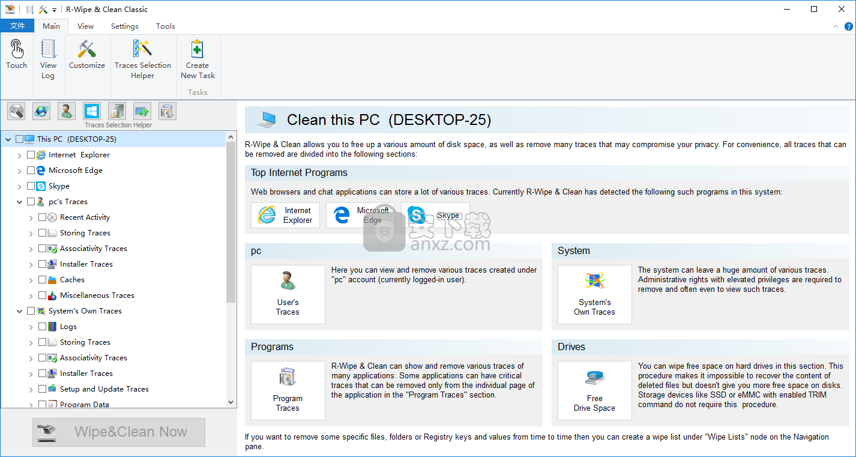Open the Customize tool

tap(87, 55)
